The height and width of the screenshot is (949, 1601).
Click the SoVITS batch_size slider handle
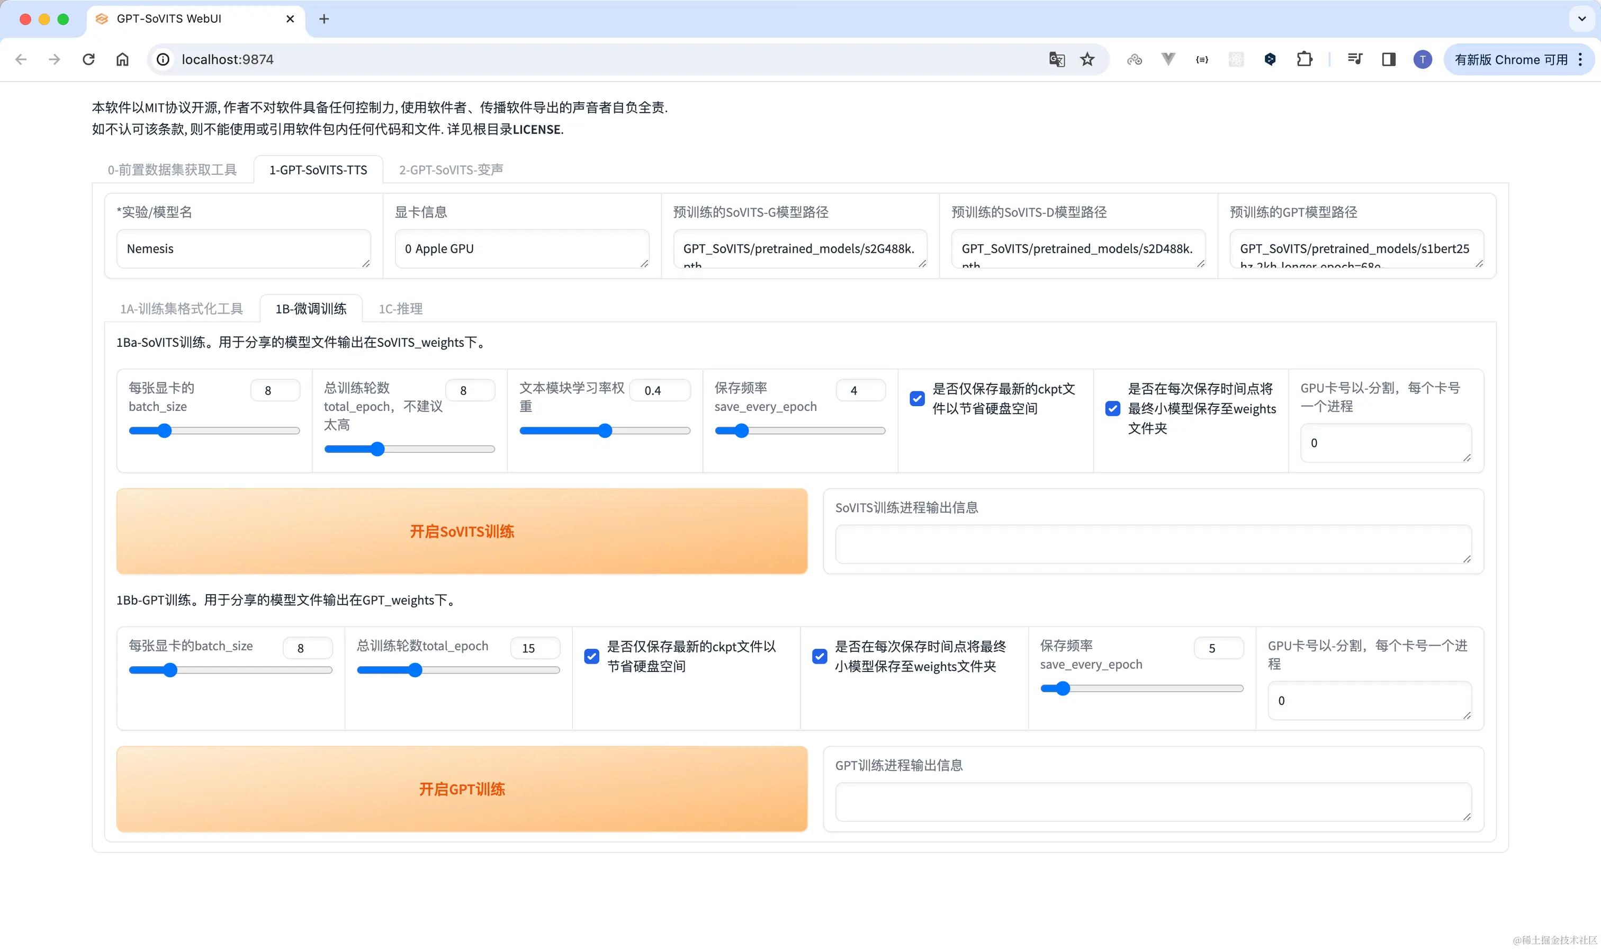[x=164, y=431]
